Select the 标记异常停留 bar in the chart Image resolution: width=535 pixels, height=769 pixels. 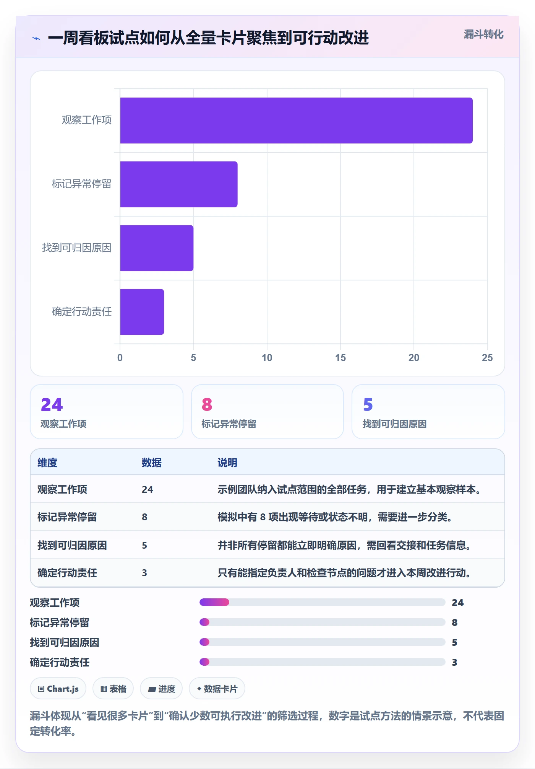click(x=179, y=184)
